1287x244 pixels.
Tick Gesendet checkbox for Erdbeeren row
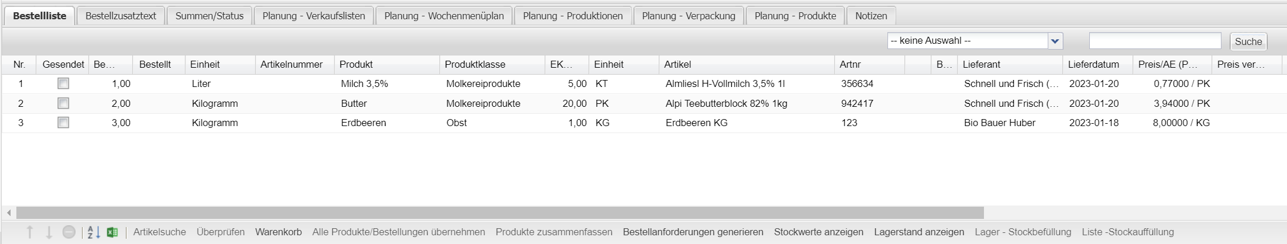(x=63, y=123)
